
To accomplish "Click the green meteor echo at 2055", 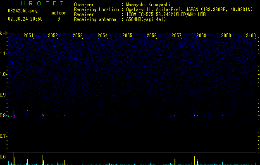I will [x=132, y=113].
